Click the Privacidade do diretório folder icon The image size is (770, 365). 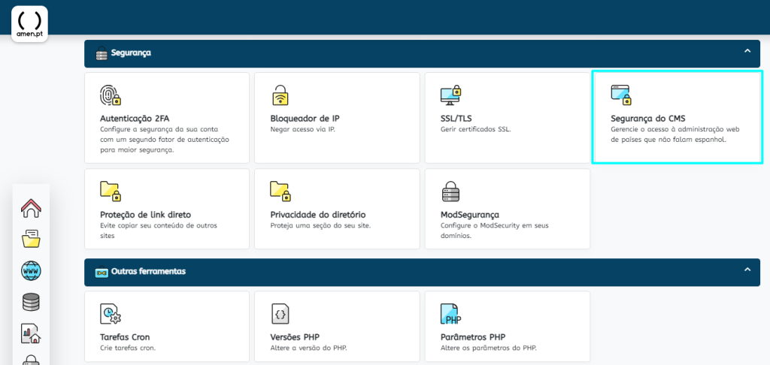pos(280,192)
